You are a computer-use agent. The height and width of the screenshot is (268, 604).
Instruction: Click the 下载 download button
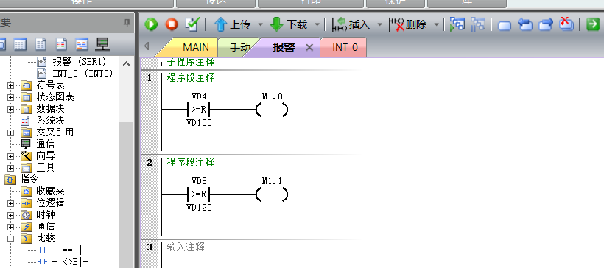click(289, 24)
